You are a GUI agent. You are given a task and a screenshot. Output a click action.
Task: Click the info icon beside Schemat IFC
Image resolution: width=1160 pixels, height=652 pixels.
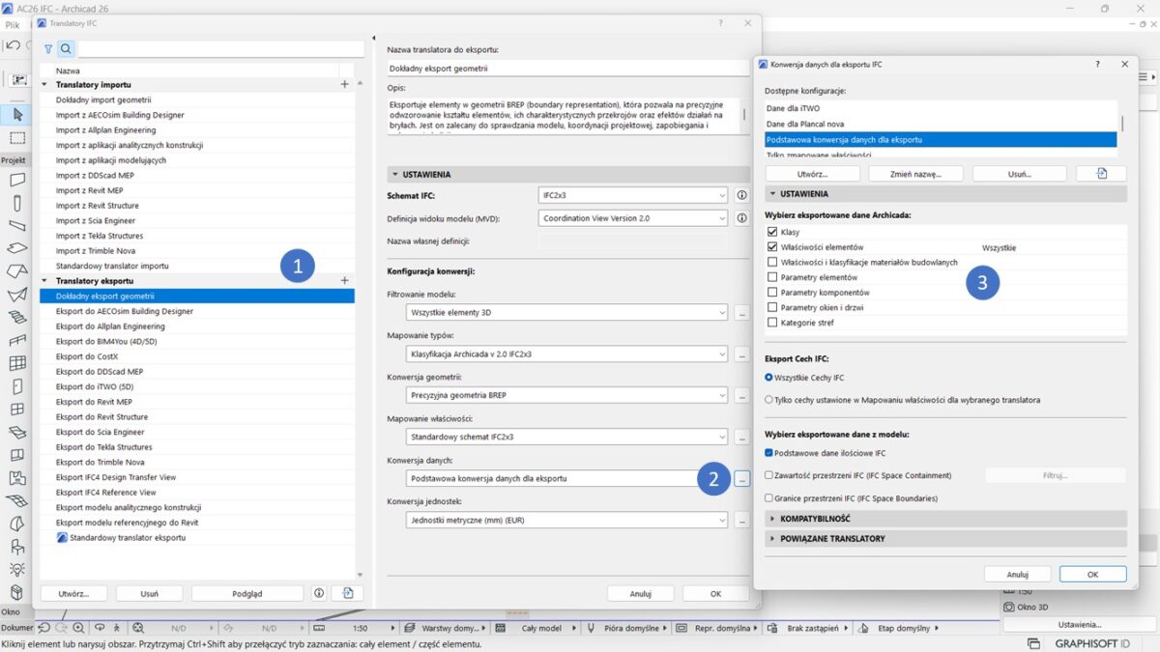(x=742, y=195)
